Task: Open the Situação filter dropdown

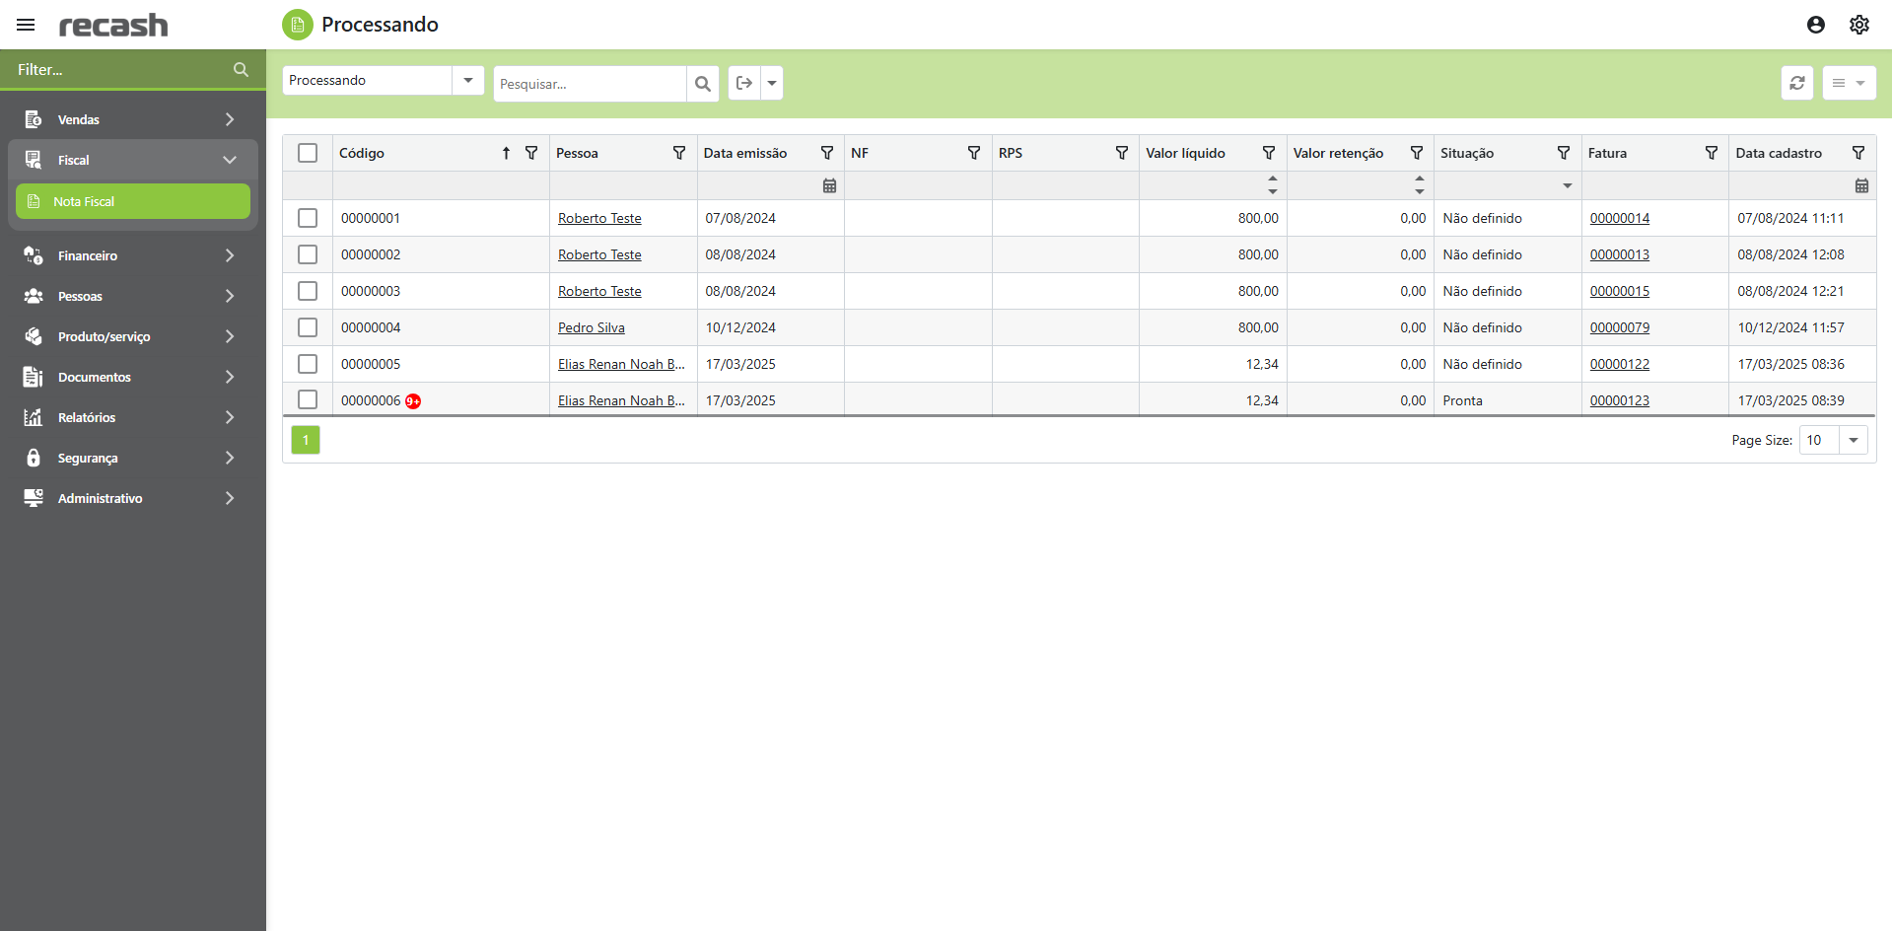Action: (1567, 185)
